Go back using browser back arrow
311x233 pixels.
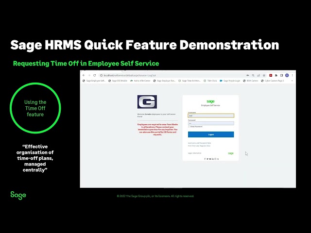[84, 76]
